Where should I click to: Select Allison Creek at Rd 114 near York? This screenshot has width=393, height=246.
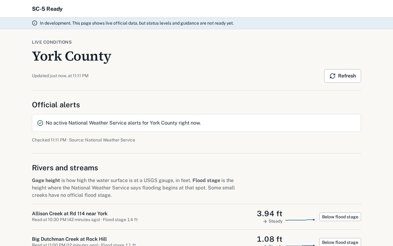pos(70,213)
